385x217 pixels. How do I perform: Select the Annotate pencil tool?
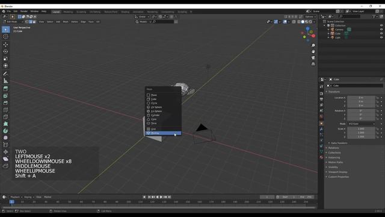click(x=5, y=74)
